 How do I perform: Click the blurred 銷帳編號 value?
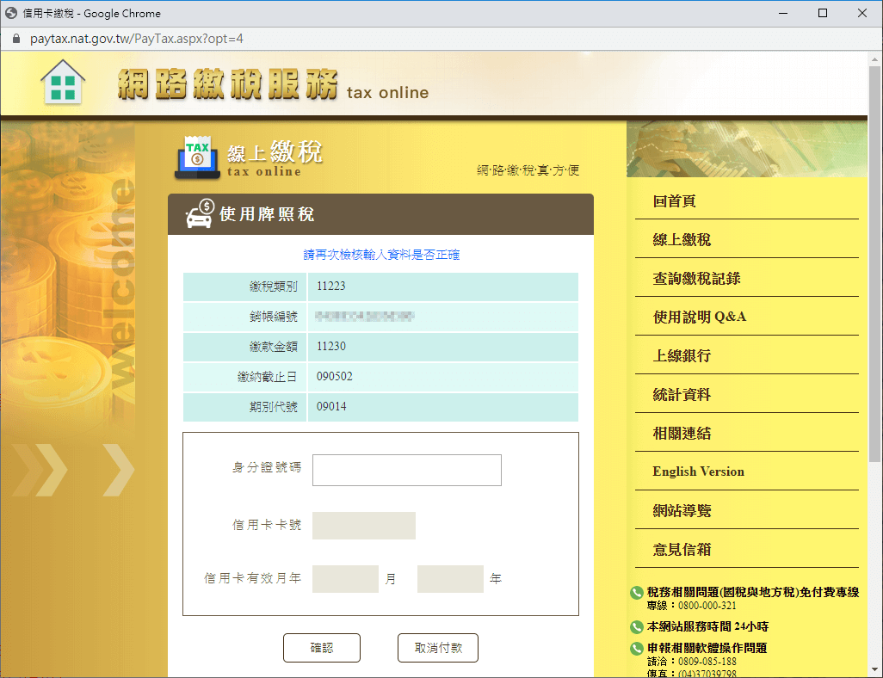[365, 317]
